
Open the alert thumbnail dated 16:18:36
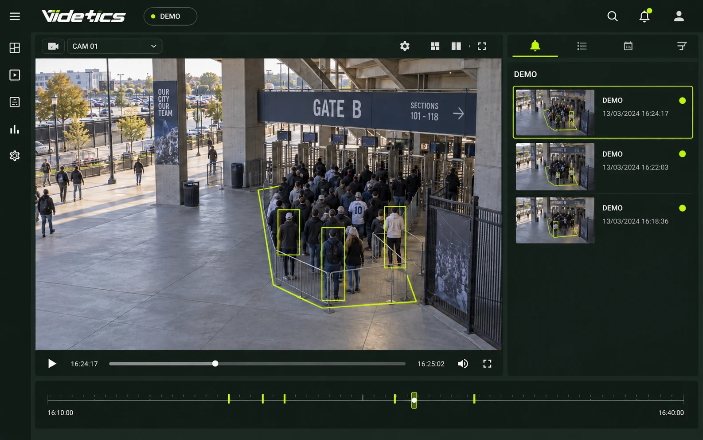[555, 220]
